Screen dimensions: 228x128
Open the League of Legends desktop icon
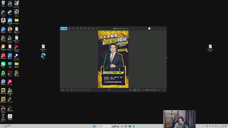(x=10, y=39)
